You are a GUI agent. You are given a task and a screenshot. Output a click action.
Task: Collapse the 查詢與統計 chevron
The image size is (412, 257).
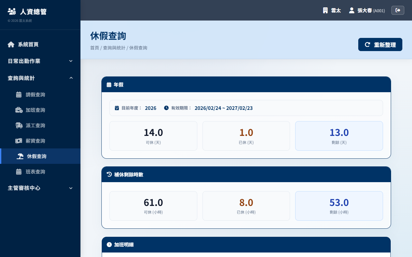pos(71,78)
